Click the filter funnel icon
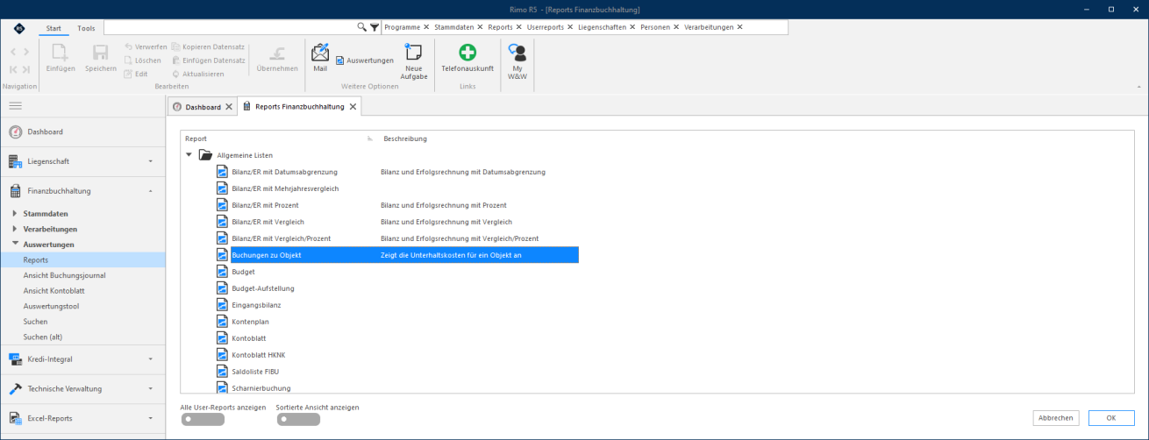1149x440 pixels. pyautogui.click(x=375, y=27)
